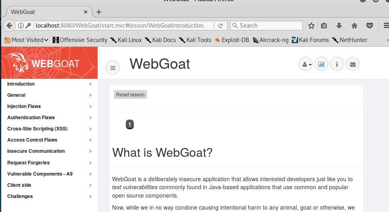
Task: Open the Most Visited bookmarks dropdown
Action: (27, 40)
